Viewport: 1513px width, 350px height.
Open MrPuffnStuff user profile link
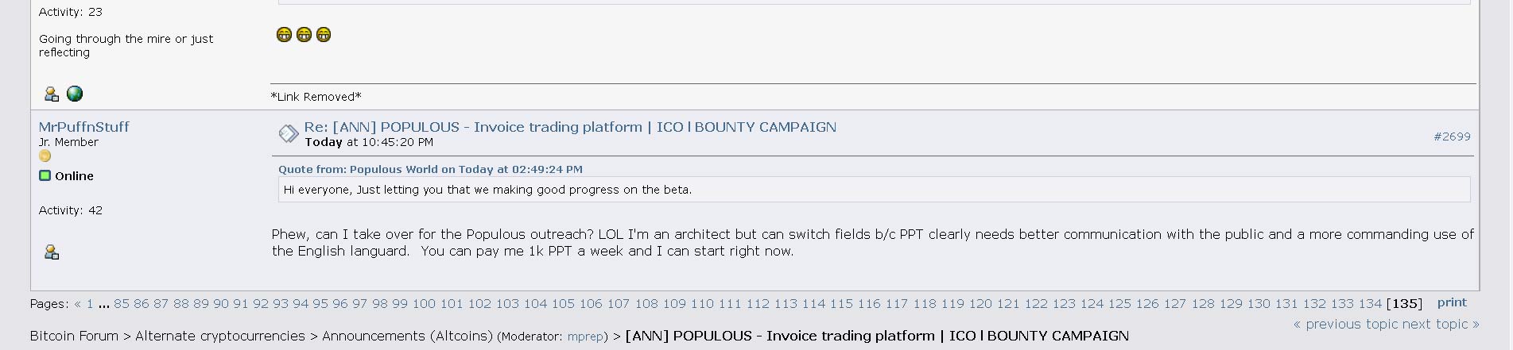click(83, 127)
